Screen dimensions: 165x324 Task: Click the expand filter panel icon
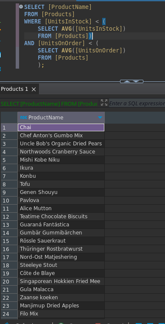click(104, 102)
